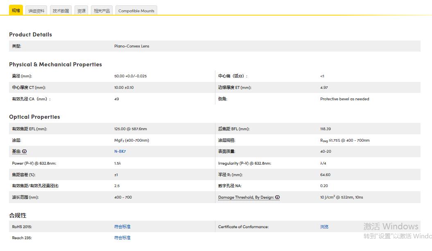Switch to the 详细资料 tab

[36, 11]
